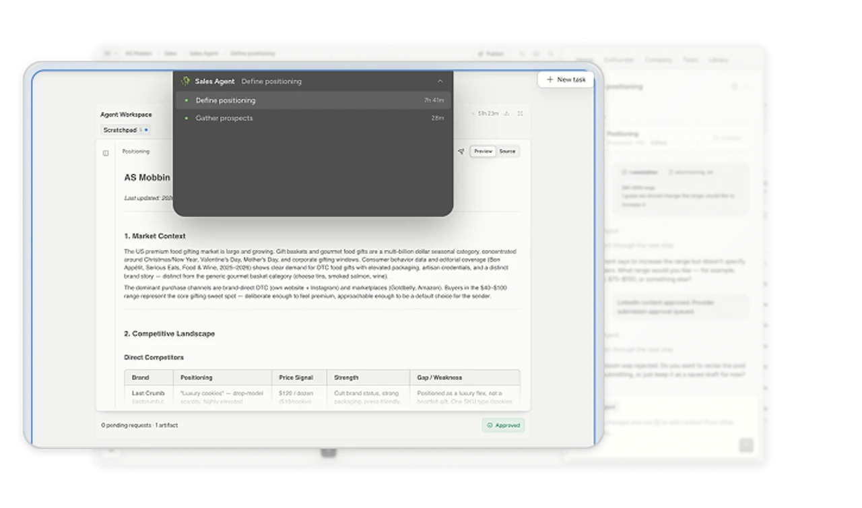The width and height of the screenshot is (862, 508).
Task: Click the 5h 23m elapsed time label
Action: [x=488, y=113]
